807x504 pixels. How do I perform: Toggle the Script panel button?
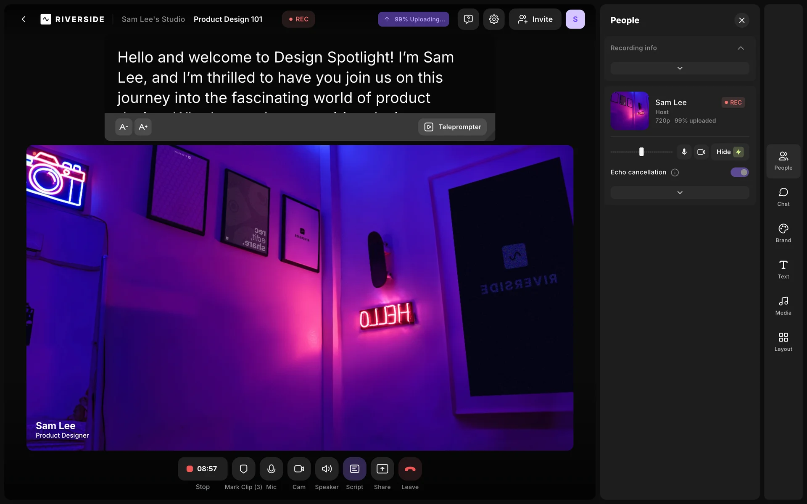pos(354,469)
